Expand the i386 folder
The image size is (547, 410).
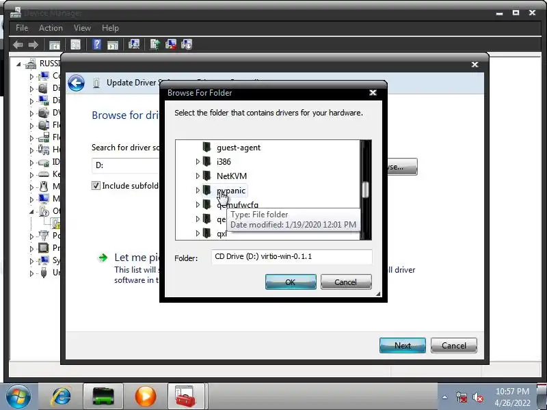tap(198, 161)
